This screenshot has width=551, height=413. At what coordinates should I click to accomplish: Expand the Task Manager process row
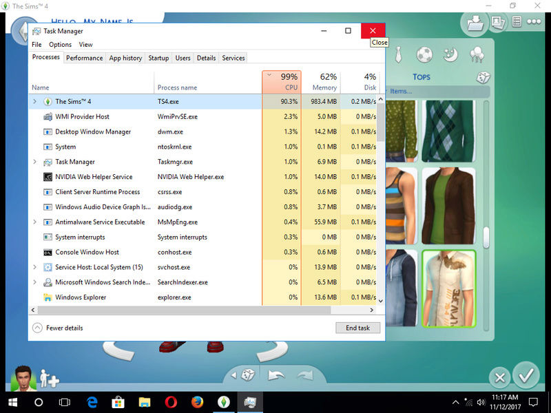point(34,162)
